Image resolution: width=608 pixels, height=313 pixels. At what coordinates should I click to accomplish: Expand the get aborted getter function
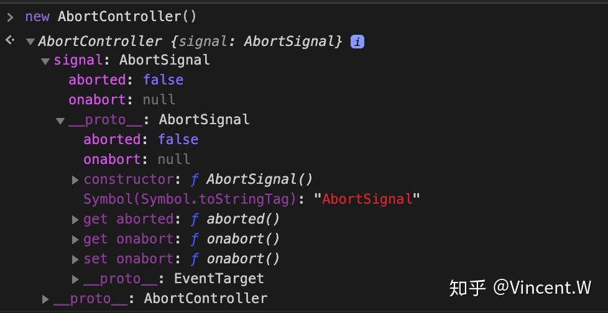tap(76, 220)
